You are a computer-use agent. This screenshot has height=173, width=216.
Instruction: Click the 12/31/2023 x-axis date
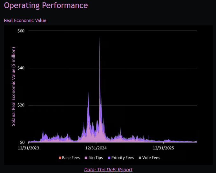29,148
